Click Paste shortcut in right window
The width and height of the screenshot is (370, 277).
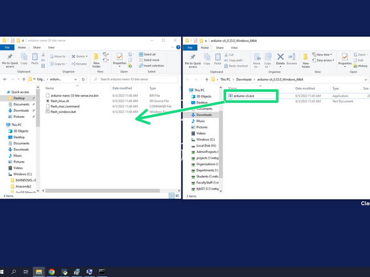coord(236,66)
